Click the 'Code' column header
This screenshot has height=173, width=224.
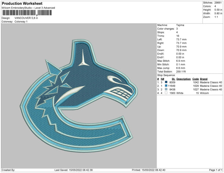(x=196, y=79)
